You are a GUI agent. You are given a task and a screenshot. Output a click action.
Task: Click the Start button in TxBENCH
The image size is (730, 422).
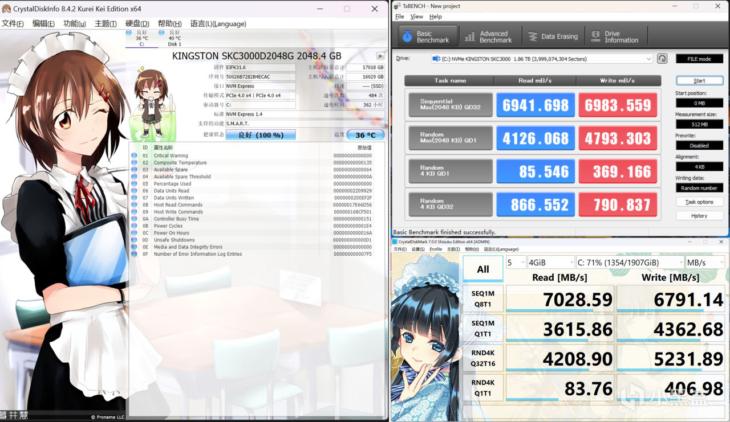tap(699, 81)
